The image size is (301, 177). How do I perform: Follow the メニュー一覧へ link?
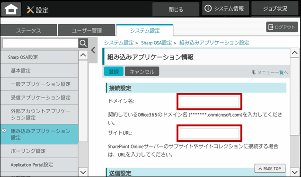pos(270,72)
